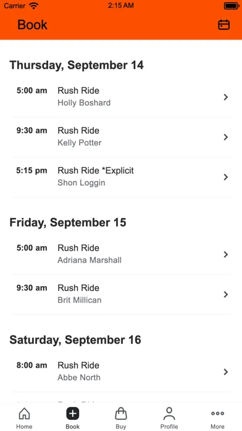242x431 pixels.
Task: Tap the Book plus icon
Action: [x=73, y=414]
